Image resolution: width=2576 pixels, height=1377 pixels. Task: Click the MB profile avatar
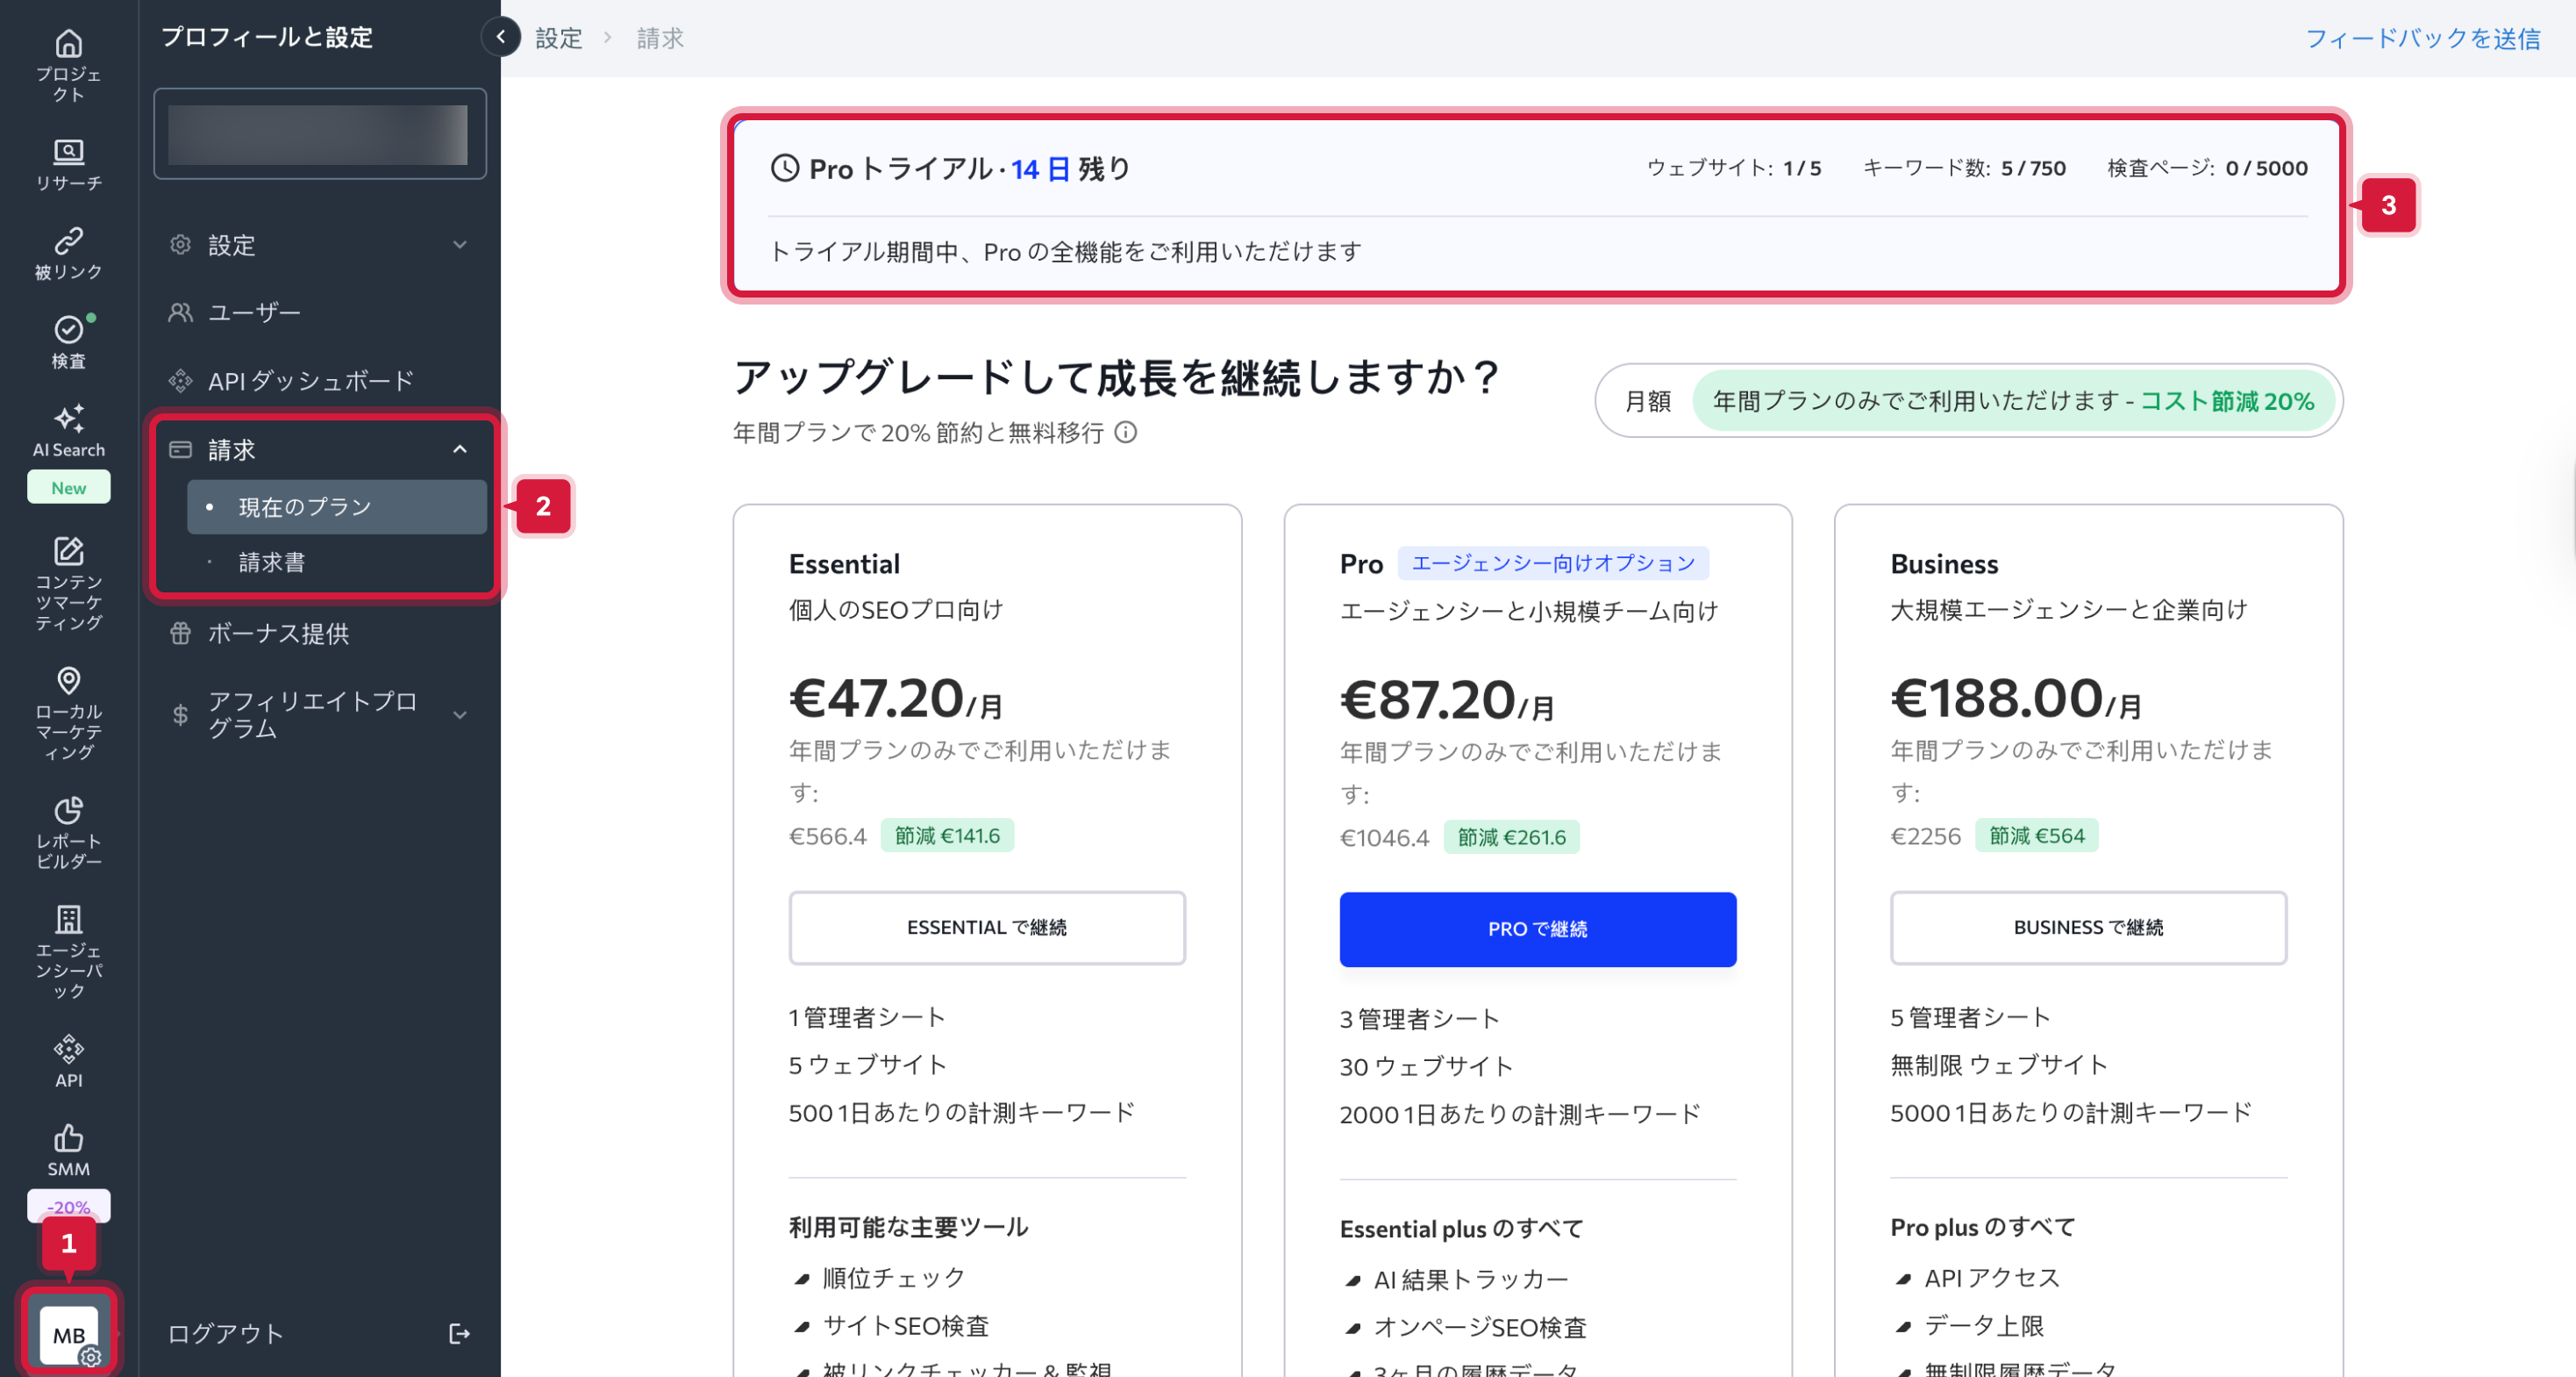tap(68, 1334)
